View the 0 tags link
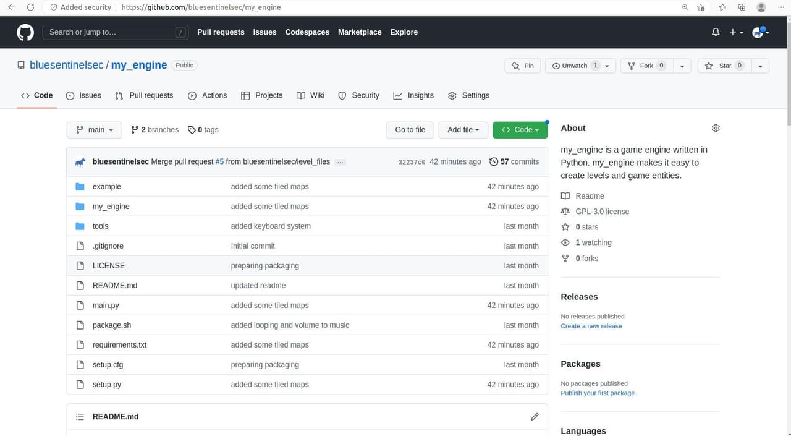The image size is (791, 436). [x=203, y=130]
